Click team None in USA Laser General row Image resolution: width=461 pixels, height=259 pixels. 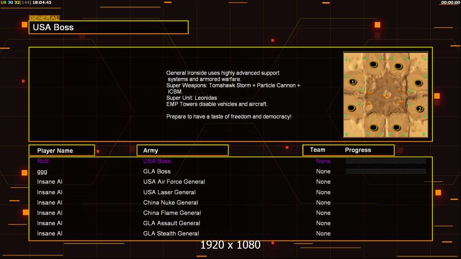323,192
